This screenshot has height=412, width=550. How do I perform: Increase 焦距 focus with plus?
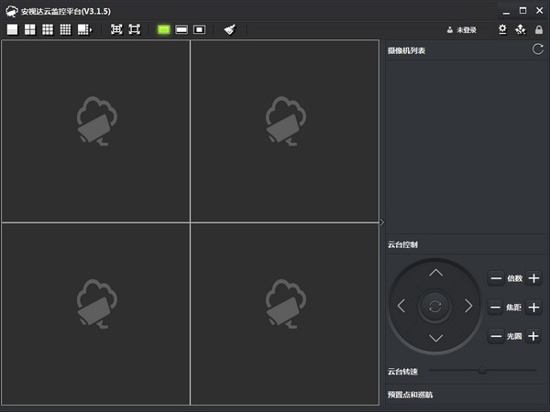click(533, 308)
